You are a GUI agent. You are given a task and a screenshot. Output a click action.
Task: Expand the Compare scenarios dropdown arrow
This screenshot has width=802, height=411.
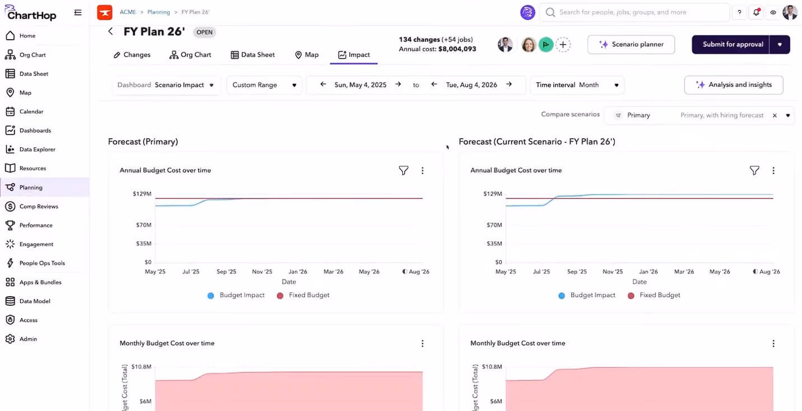[x=787, y=115]
